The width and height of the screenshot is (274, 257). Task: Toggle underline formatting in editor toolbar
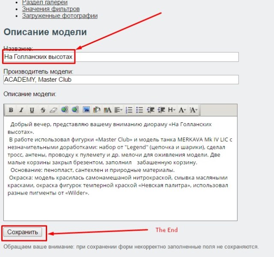tap(32, 110)
